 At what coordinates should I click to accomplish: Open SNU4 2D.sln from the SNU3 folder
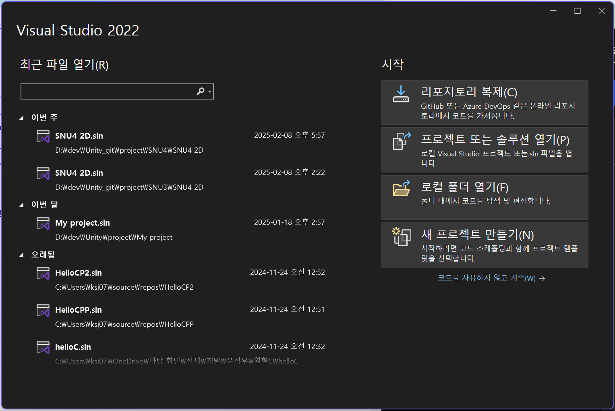180,180
